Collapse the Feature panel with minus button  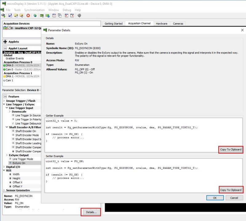coord(5,96)
